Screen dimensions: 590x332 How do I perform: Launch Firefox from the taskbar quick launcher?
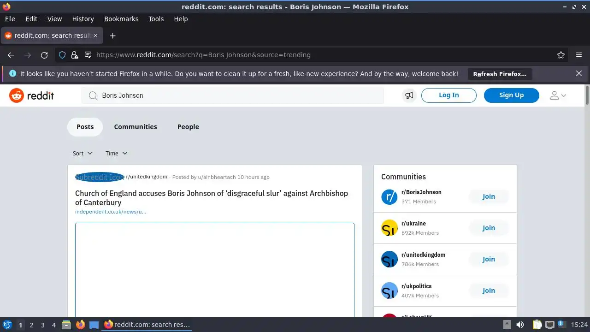(x=80, y=325)
